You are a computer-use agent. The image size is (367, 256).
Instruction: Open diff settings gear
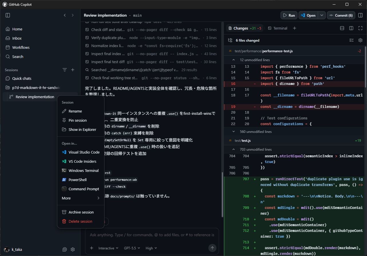coord(360,40)
